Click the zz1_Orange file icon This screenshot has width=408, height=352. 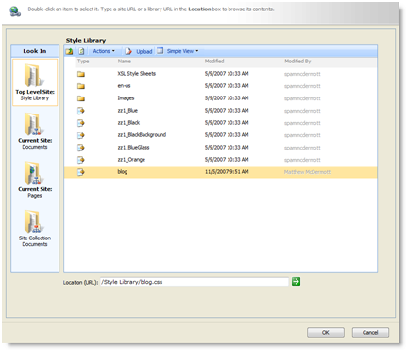pos(81,160)
